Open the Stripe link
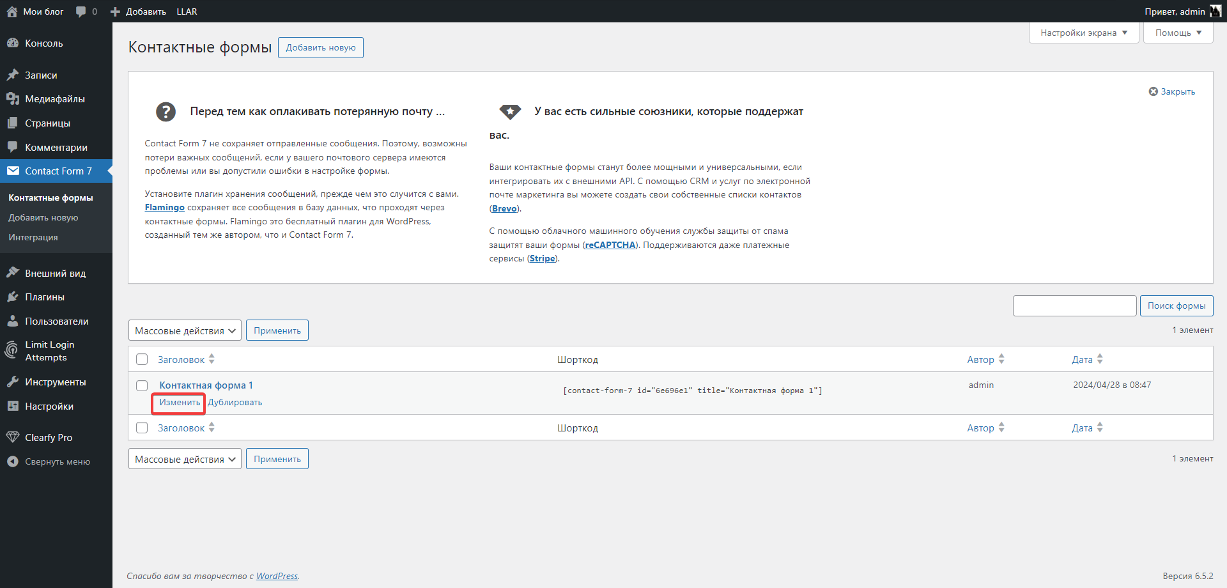 [542, 258]
